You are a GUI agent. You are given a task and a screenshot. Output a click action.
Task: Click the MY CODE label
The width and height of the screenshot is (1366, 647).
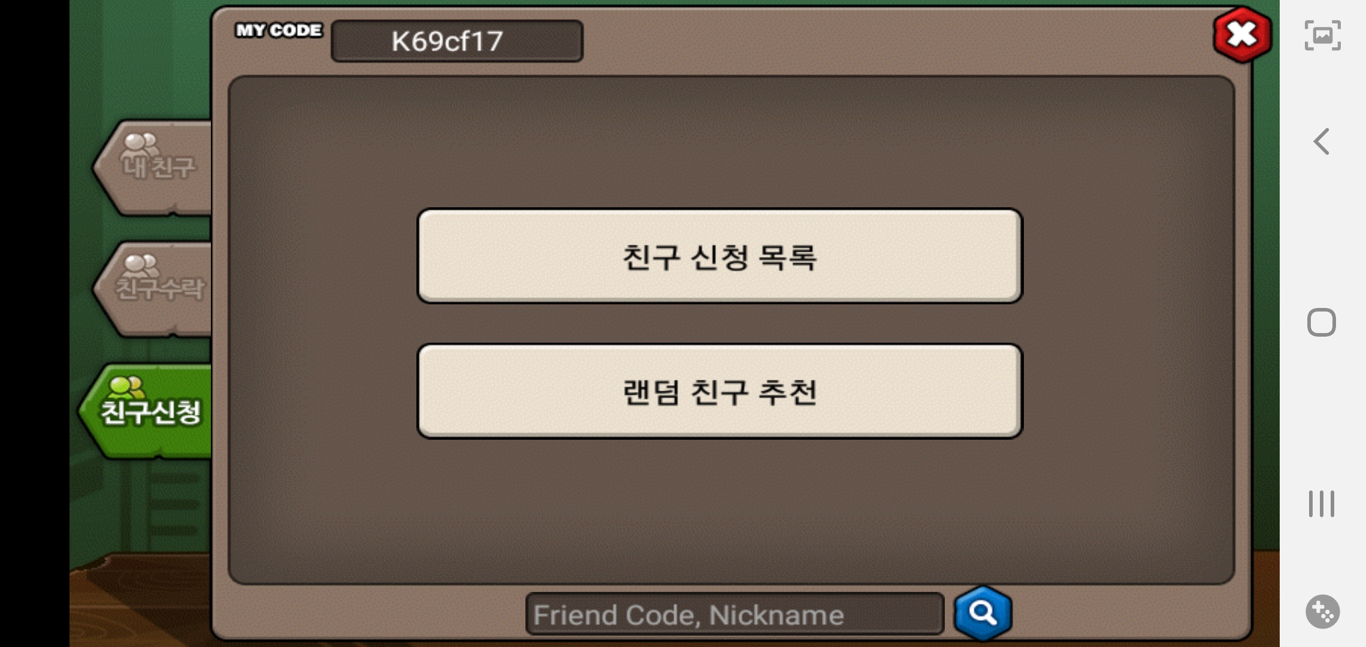click(x=279, y=30)
